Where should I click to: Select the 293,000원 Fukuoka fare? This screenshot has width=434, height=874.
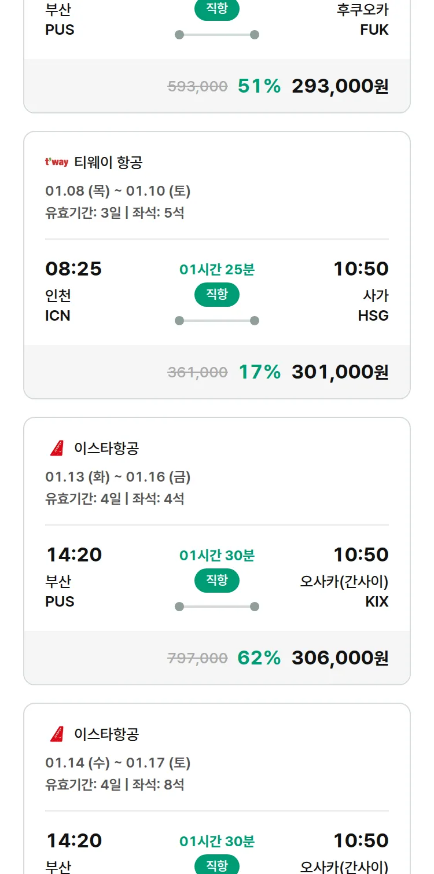click(x=340, y=86)
